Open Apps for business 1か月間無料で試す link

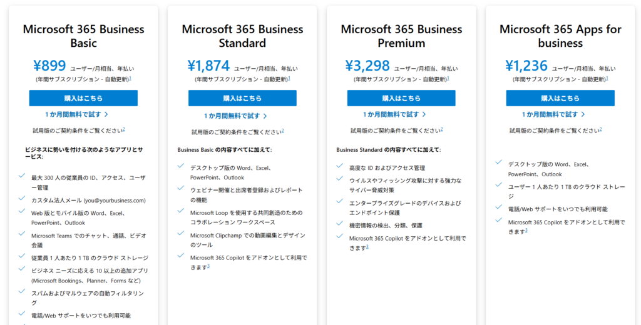553,114
